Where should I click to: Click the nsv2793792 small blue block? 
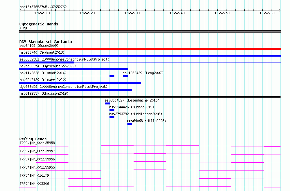[112, 117]
